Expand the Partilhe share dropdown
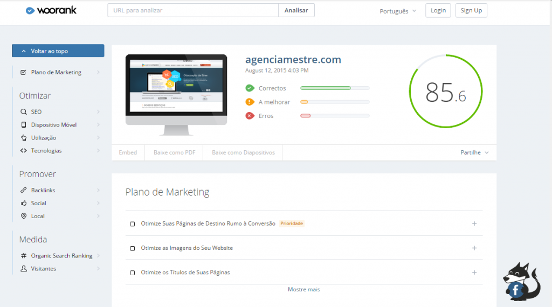The height and width of the screenshot is (307, 552). [x=474, y=152]
